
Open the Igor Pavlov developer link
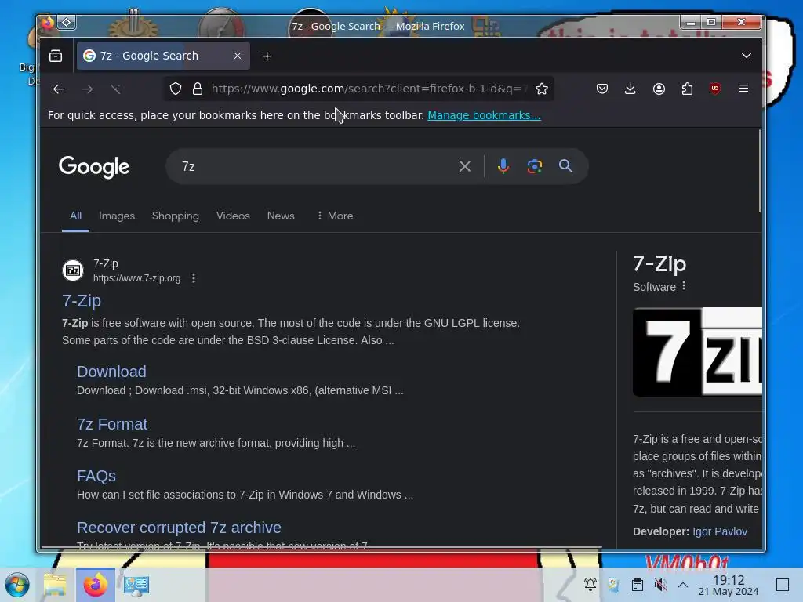point(720,532)
